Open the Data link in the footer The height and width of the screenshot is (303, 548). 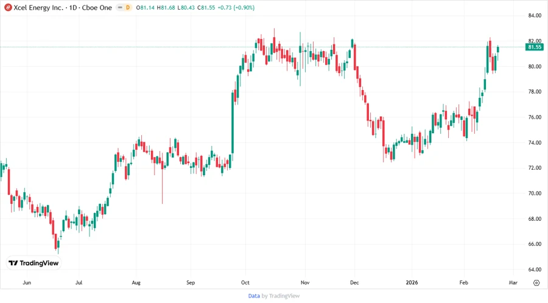254,296
